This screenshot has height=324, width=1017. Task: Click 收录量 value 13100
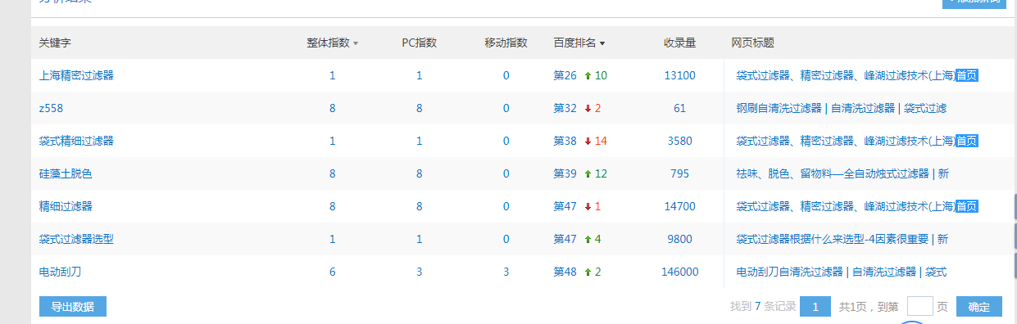pyautogui.click(x=679, y=75)
